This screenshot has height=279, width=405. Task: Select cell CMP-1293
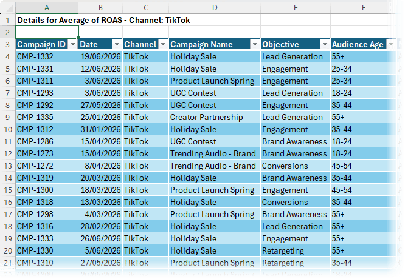tap(47, 93)
